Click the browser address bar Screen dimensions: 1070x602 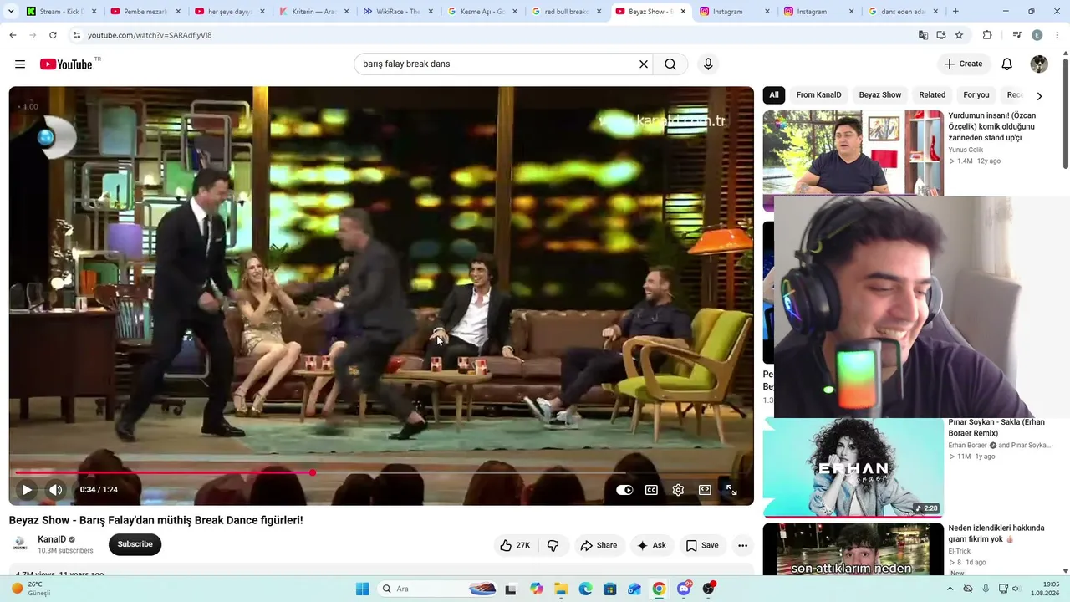[493, 35]
